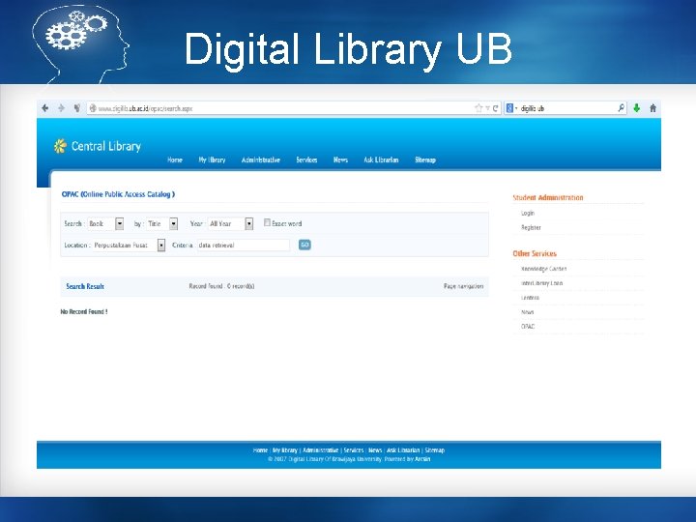Image resolution: width=696 pixels, height=522 pixels.
Task: Click the Lentera link in the sidebar
Action: [530, 298]
